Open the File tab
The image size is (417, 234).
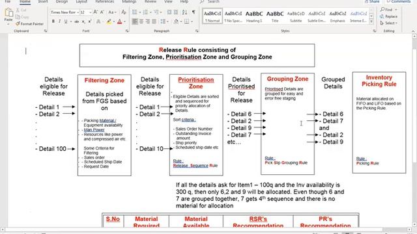click(x=8, y=1)
